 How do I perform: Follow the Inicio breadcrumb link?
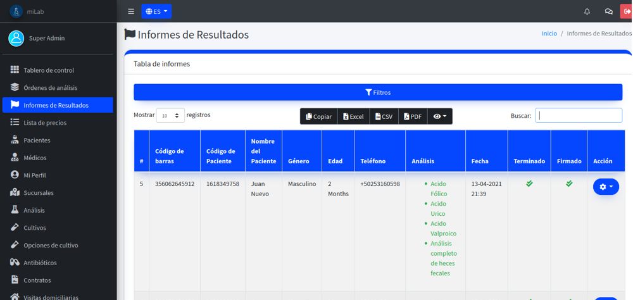pos(549,34)
